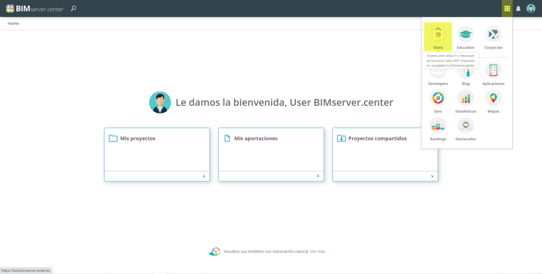Expand Mis aportaciones with arrow
Screen dimensions: 542x274
pos(318,176)
